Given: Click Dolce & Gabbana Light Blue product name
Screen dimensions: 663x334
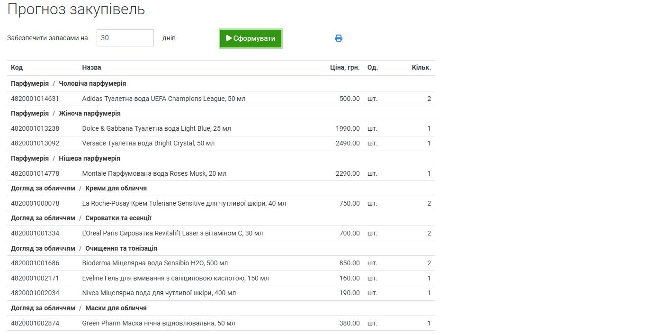Looking at the screenshot, I should point(157,128).
